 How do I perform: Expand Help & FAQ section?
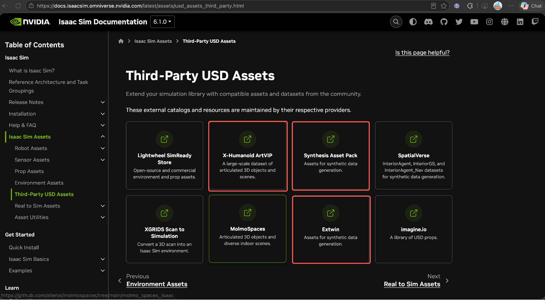[x=103, y=125]
